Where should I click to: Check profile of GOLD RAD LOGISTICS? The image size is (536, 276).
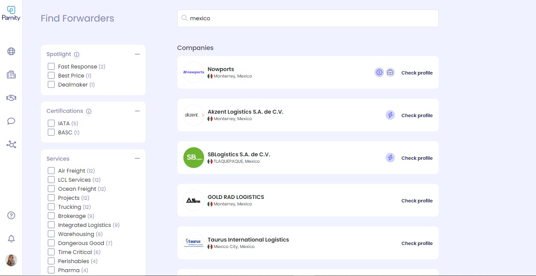(417, 201)
